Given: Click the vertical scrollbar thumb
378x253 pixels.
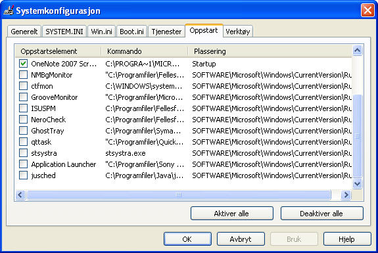Looking at the screenshot, I should [x=357, y=135].
